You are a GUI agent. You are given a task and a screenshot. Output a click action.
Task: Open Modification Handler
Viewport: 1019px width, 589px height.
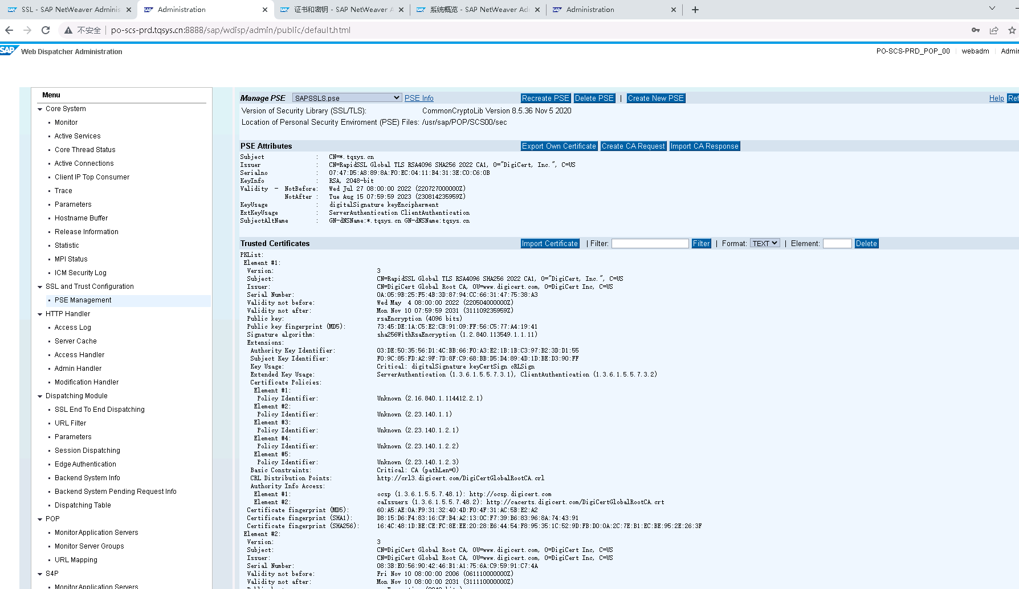(87, 382)
